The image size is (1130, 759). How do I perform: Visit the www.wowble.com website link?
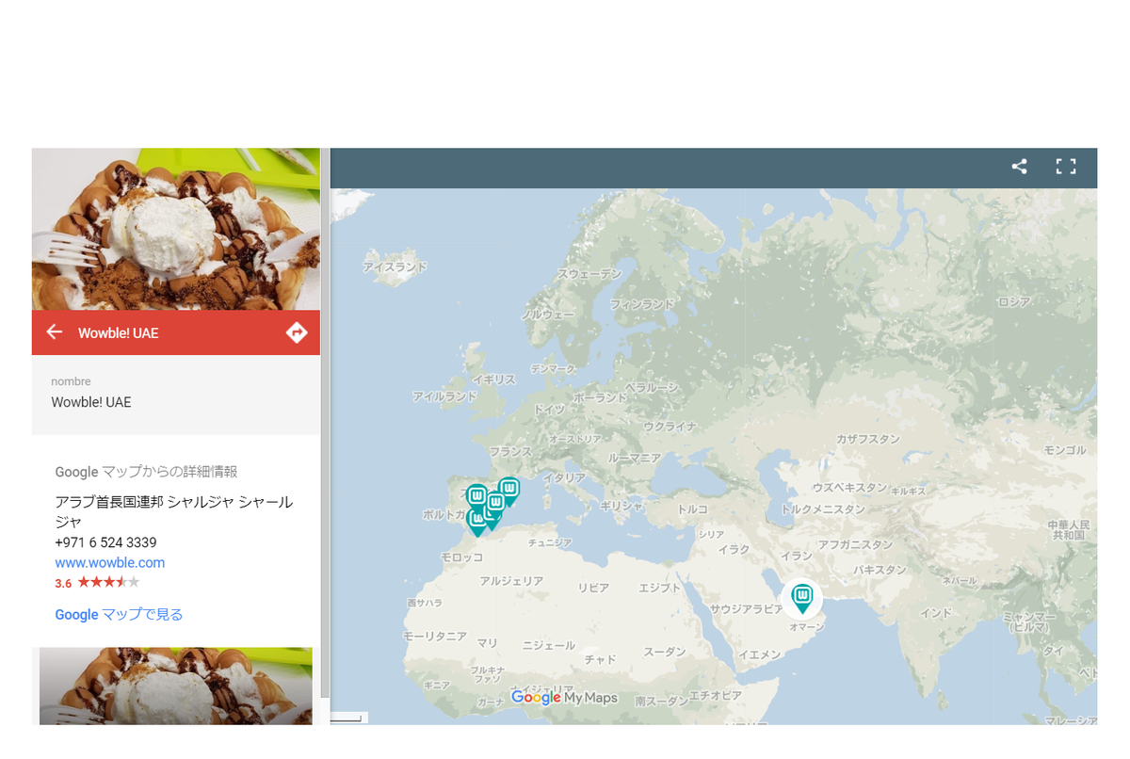(110, 563)
